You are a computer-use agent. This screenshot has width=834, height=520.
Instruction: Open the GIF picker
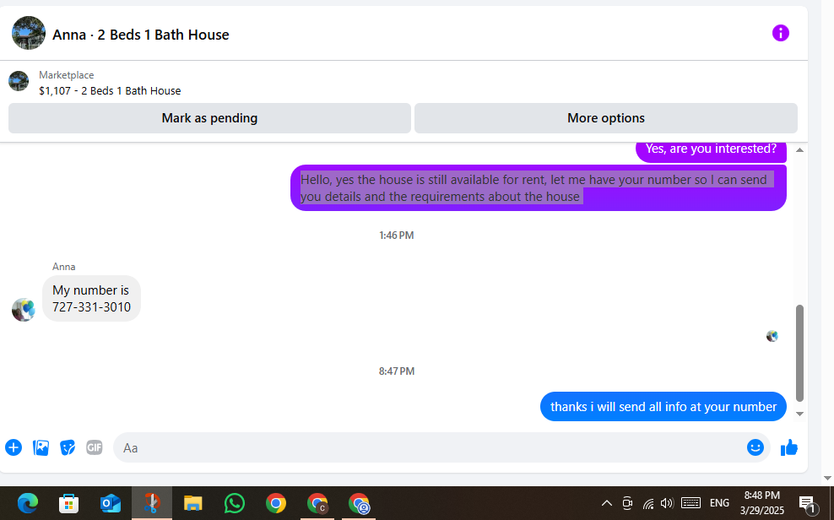(x=95, y=447)
